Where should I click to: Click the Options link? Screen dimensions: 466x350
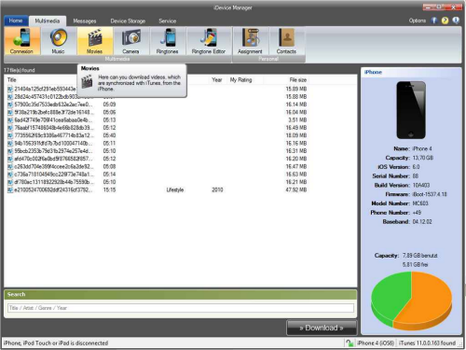pyautogui.click(x=418, y=21)
